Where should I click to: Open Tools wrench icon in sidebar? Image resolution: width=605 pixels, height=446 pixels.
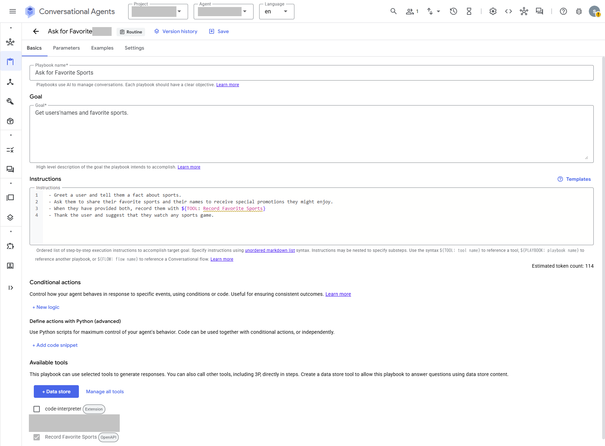10,102
